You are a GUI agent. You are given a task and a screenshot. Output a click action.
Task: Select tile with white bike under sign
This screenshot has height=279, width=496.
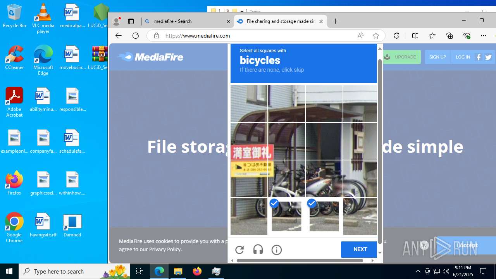coord(286,179)
